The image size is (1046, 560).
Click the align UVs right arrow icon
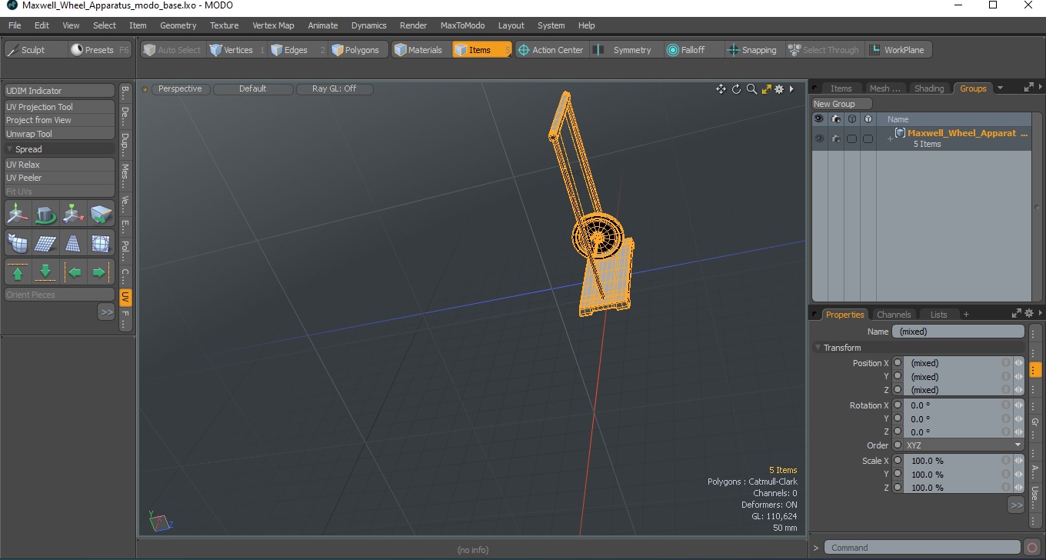100,272
